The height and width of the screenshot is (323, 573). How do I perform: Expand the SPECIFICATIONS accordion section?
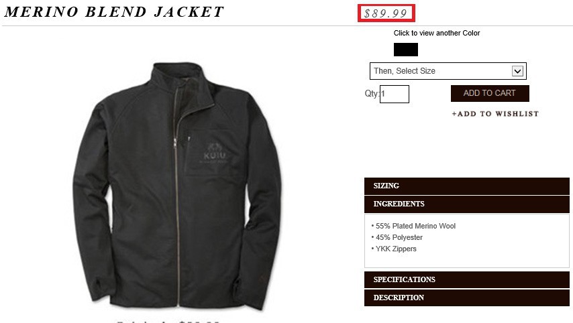pyautogui.click(x=467, y=279)
